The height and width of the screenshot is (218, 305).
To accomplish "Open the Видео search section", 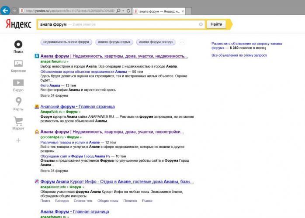I will [18, 85].
